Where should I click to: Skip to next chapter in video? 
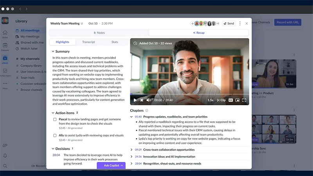tap(142, 100)
